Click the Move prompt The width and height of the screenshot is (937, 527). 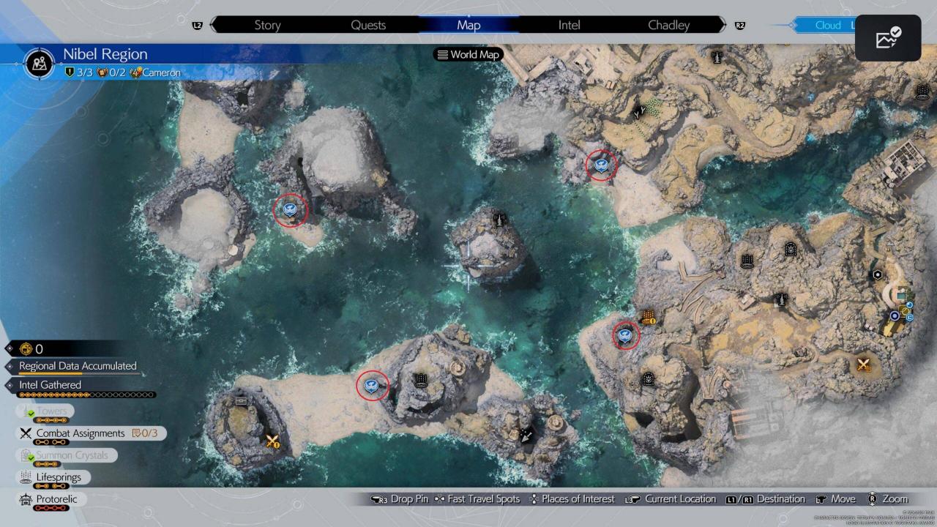click(x=835, y=499)
